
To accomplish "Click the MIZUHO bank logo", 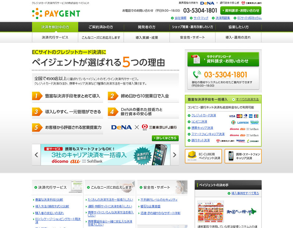I will (240, 141).
